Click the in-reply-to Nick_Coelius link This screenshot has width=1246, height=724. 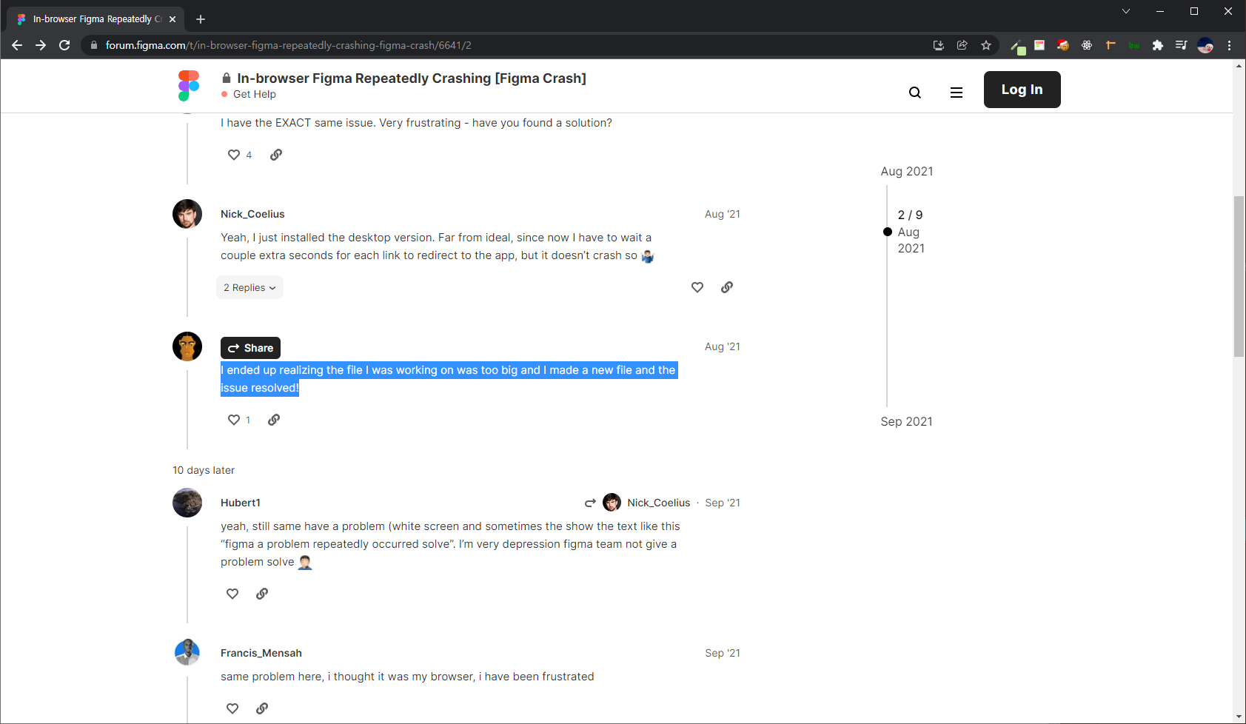point(648,503)
